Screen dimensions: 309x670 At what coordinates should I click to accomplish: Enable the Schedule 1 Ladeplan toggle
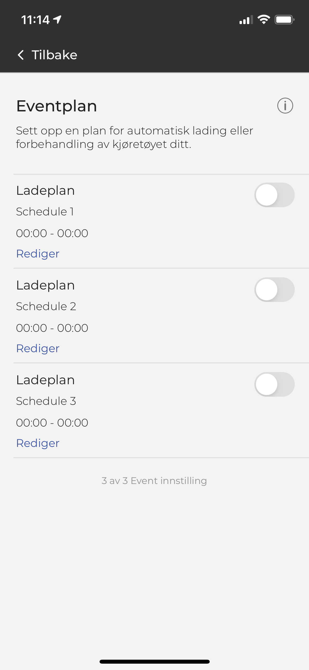[x=274, y=195]
